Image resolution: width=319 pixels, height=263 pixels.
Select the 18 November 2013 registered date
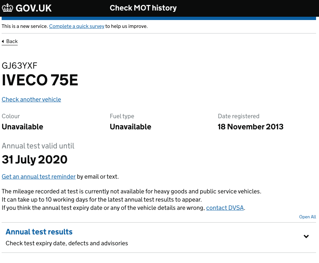coord(251,127)
